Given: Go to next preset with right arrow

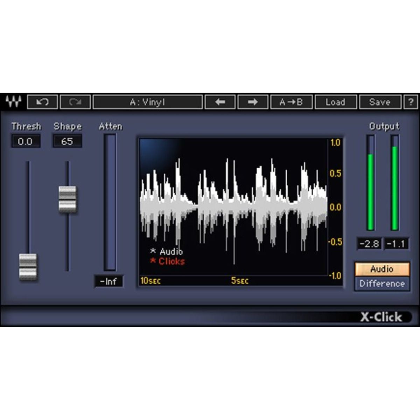Looking at the screenshot, I should (x=253, y=102).
